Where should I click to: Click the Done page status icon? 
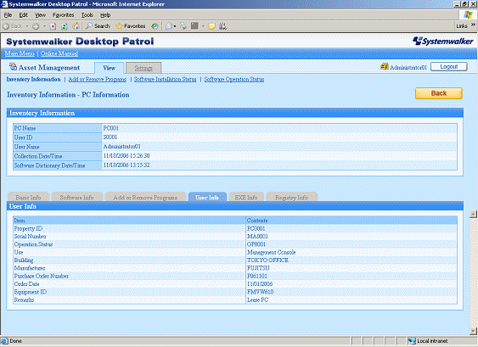4,340
